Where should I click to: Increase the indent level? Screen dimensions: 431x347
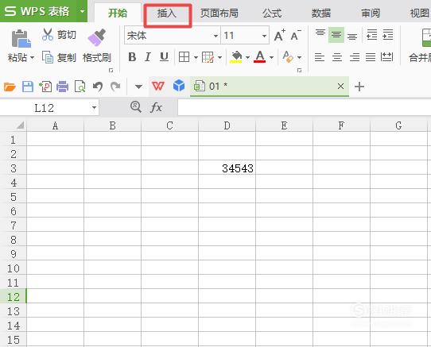pos(388,35)
